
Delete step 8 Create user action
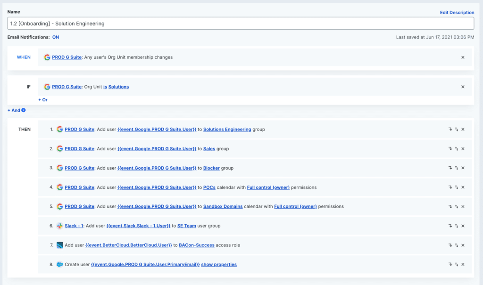pos(463,264)
